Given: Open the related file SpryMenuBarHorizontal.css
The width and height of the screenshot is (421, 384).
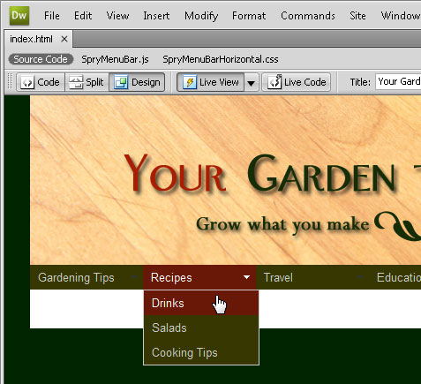Looking at the screenshot, I should point(221,59).
